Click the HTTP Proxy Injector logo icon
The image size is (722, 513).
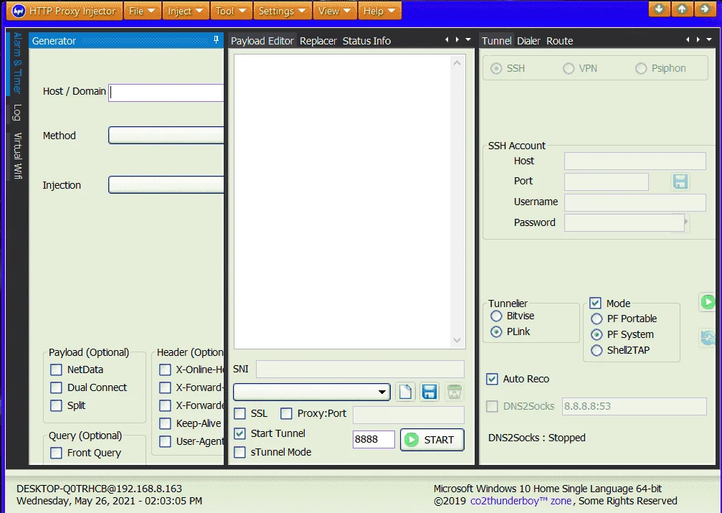tap(19, 11)
